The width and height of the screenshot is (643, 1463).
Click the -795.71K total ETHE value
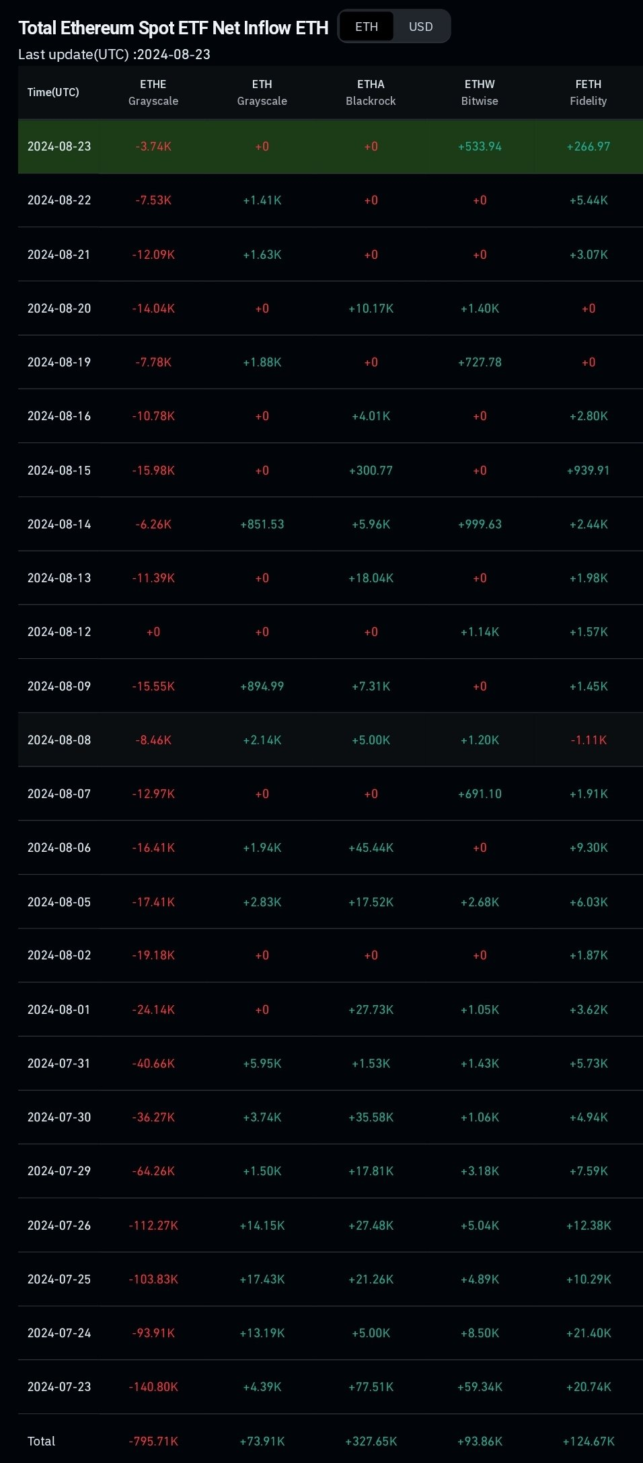point(153,1441)
